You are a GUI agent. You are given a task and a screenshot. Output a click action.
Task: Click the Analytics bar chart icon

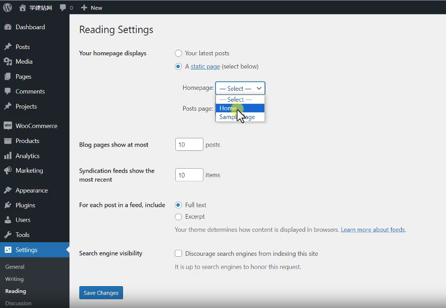point(8,156)
